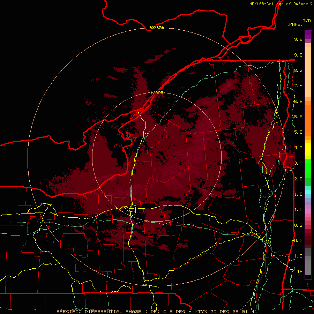The image size is (314, 314).
Task: Click the 8.2 legend value
Action: coord(298,70)
